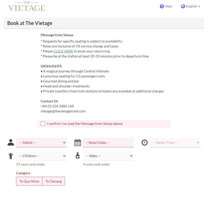Click the clock time icon
Viewport: 208px width, 198px height.
[145, 143]
